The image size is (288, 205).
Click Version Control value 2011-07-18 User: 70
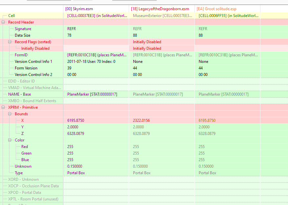pyautogui.click(x=91, y=62)
